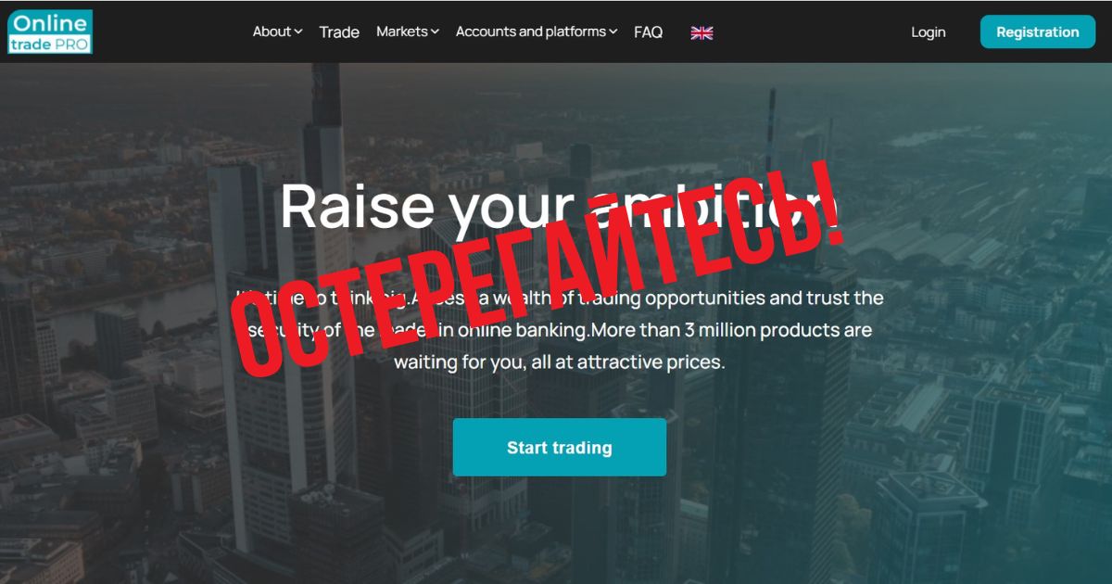The width and height of the screenshot is (1112, 584).
Task: Click the tall skyscraper on the left
Action: pos(324,278)
